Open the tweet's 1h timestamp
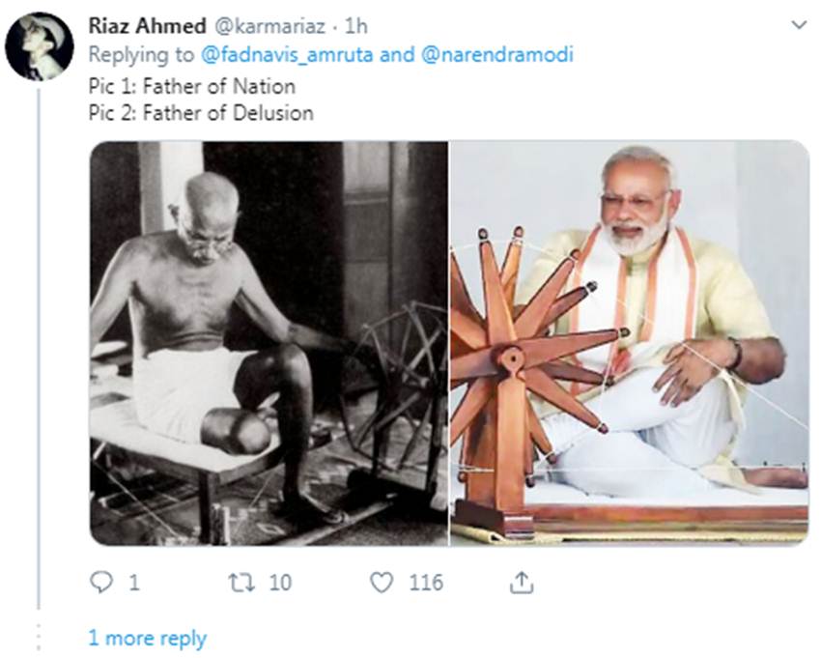The width and height of the screenshot is (821, 658). click(355, 25)
